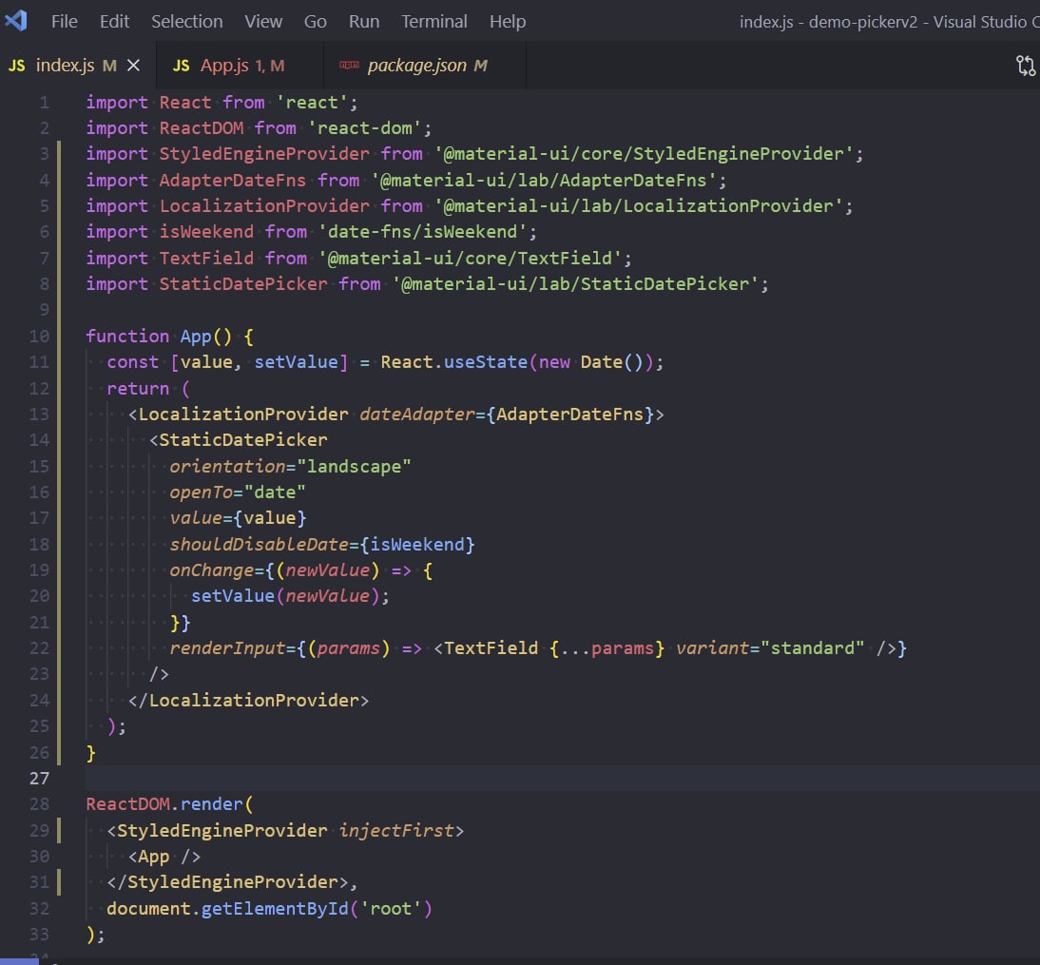Click the JS file icon on index.js tab
This screenshot has height=965, width=1040.
tap(17, 66)
